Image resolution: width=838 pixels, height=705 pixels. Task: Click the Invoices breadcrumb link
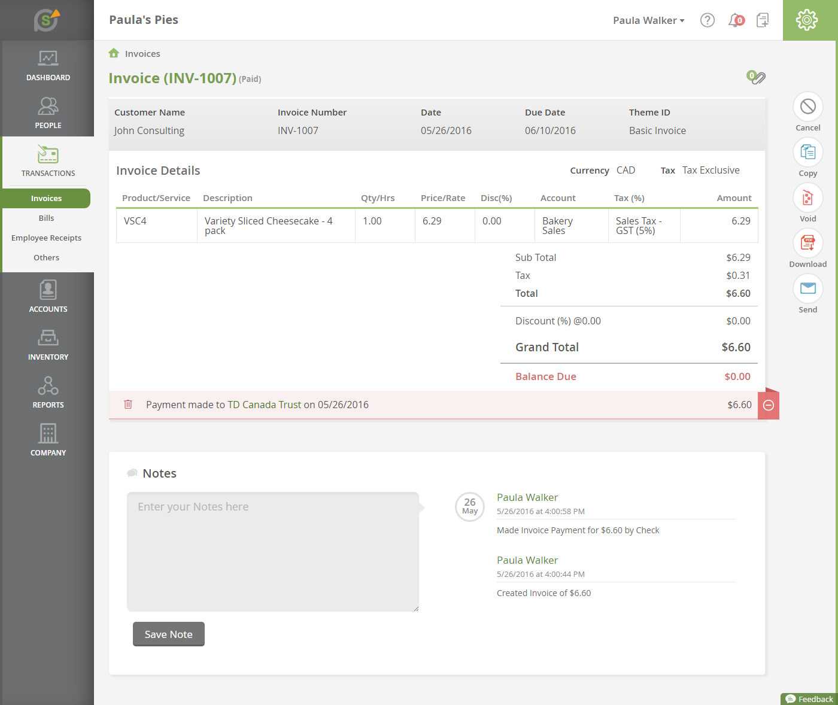click(142, 54)
